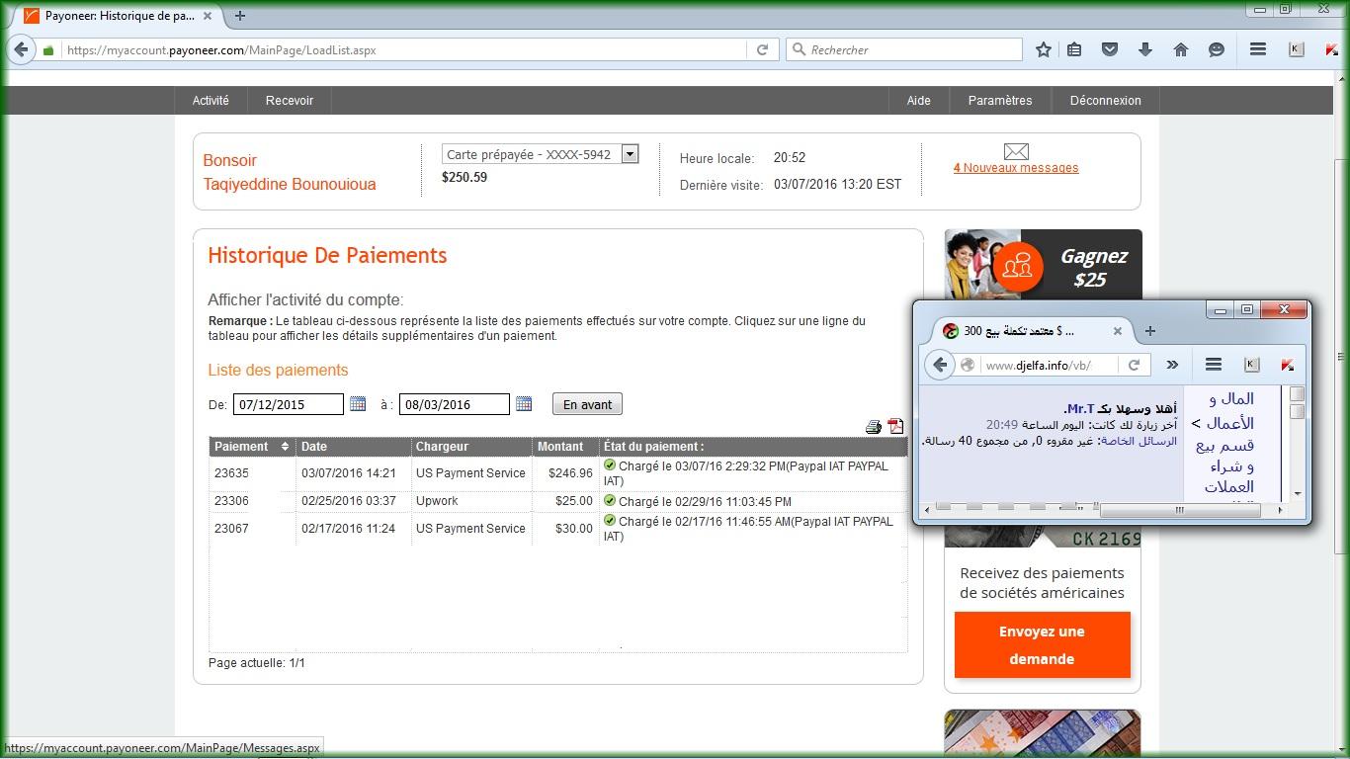This screenshot has width=1350, height=759.
Task: Click Déconnexion to log out
Action: (x=1105, y=100)
